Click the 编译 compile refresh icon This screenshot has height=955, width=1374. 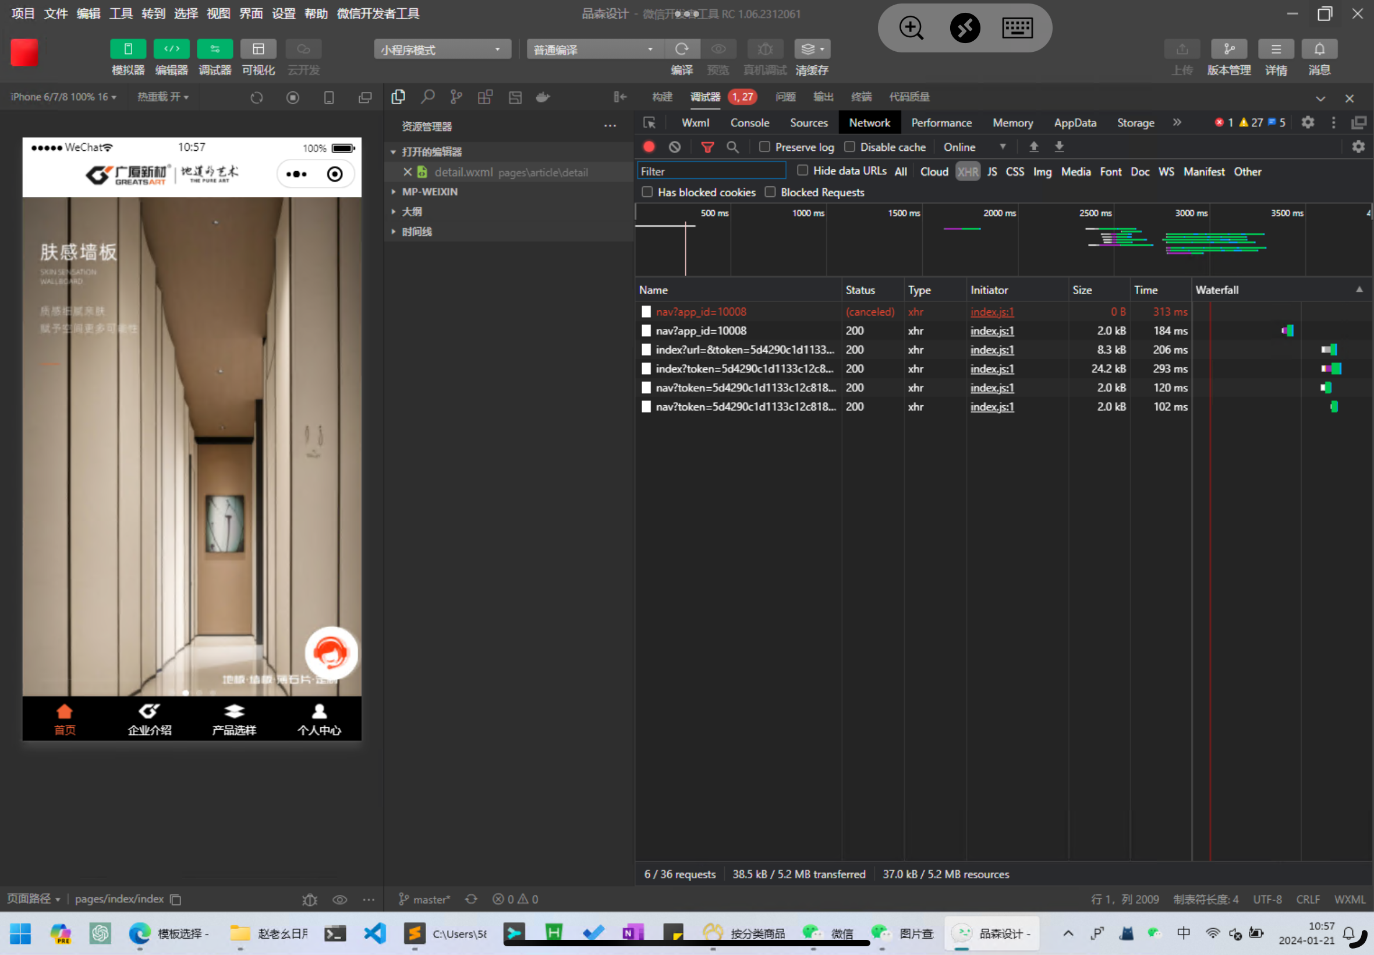point(681,49)
